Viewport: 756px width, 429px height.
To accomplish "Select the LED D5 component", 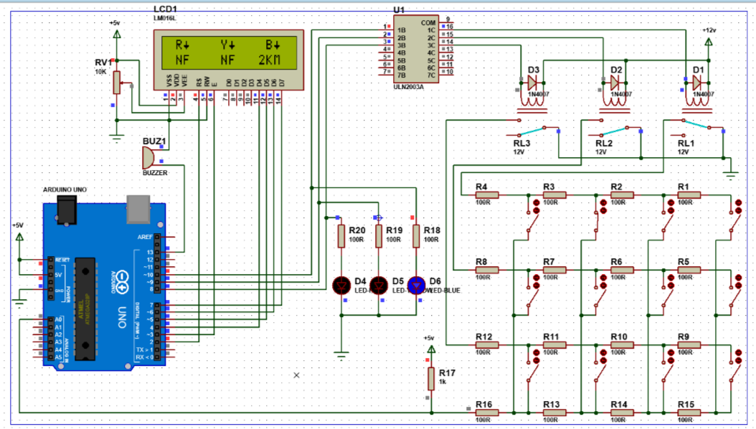I will [379, 284].
